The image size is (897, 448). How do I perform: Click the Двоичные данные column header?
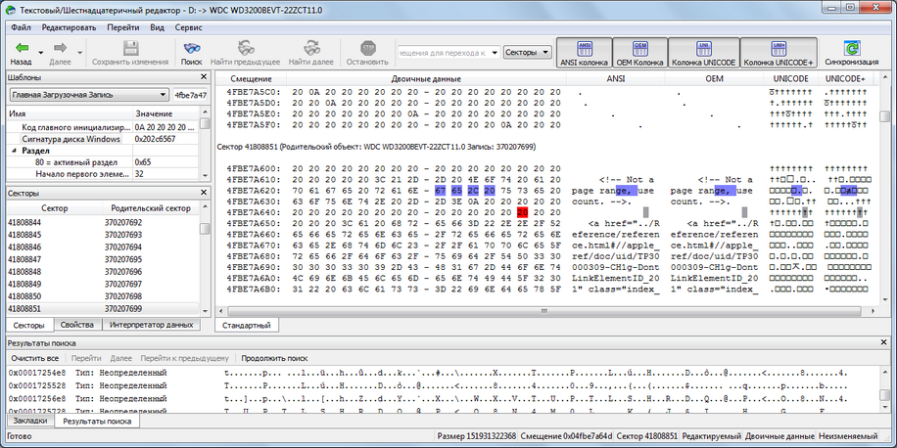pyautogui.click(x=426, y=79)
